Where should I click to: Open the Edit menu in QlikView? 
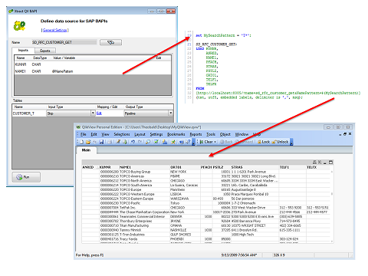pos(94,134)
